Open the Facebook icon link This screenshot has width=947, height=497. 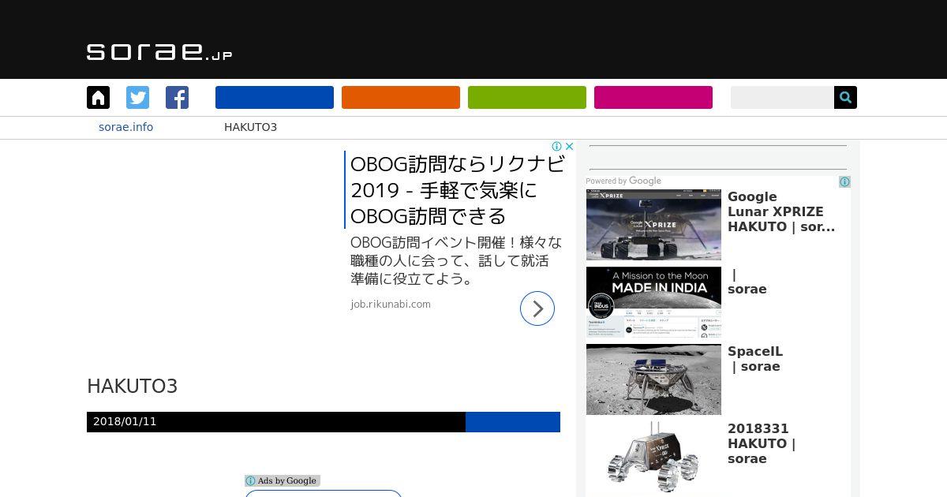(177, 98)
